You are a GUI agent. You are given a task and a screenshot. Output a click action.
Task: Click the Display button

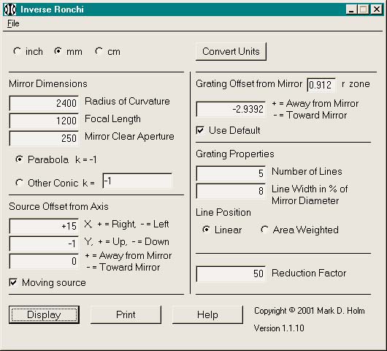tap(45, 314)
